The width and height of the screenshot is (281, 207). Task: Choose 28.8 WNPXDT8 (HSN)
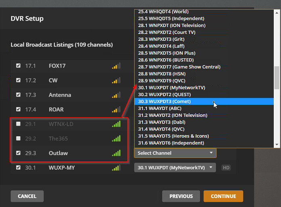coord(204,74)
